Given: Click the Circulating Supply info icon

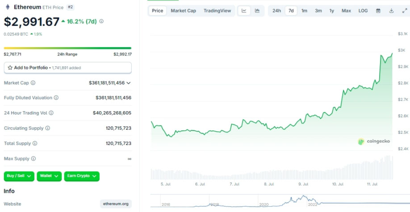Looking at the screenshot, I should tap(48, 128).
